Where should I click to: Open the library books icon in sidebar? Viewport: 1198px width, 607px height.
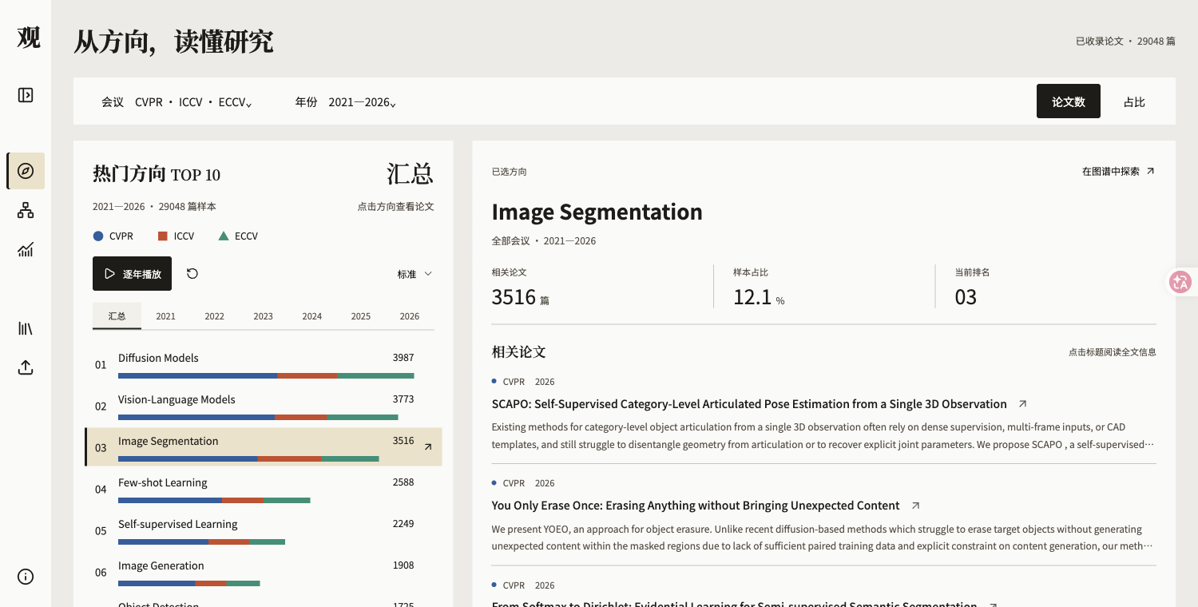(x=26, y=328)
